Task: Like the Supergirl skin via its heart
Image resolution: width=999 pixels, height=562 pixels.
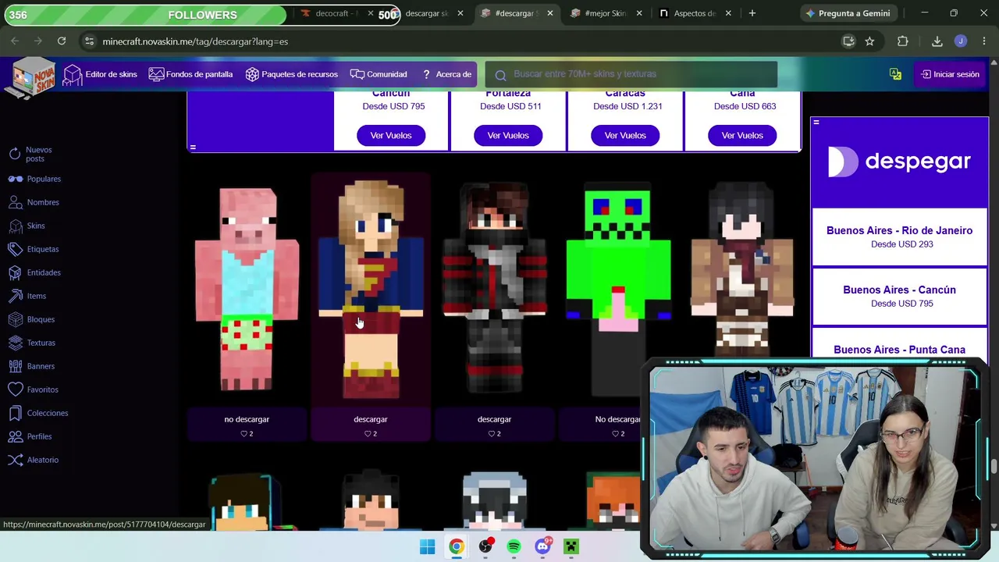Action: pyautogui.click(x=368, y=434)
